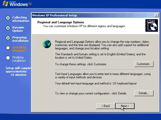161x120 pixels.
Task: Click 'To view or change your current configuration' text
Action: pos(91,93)
